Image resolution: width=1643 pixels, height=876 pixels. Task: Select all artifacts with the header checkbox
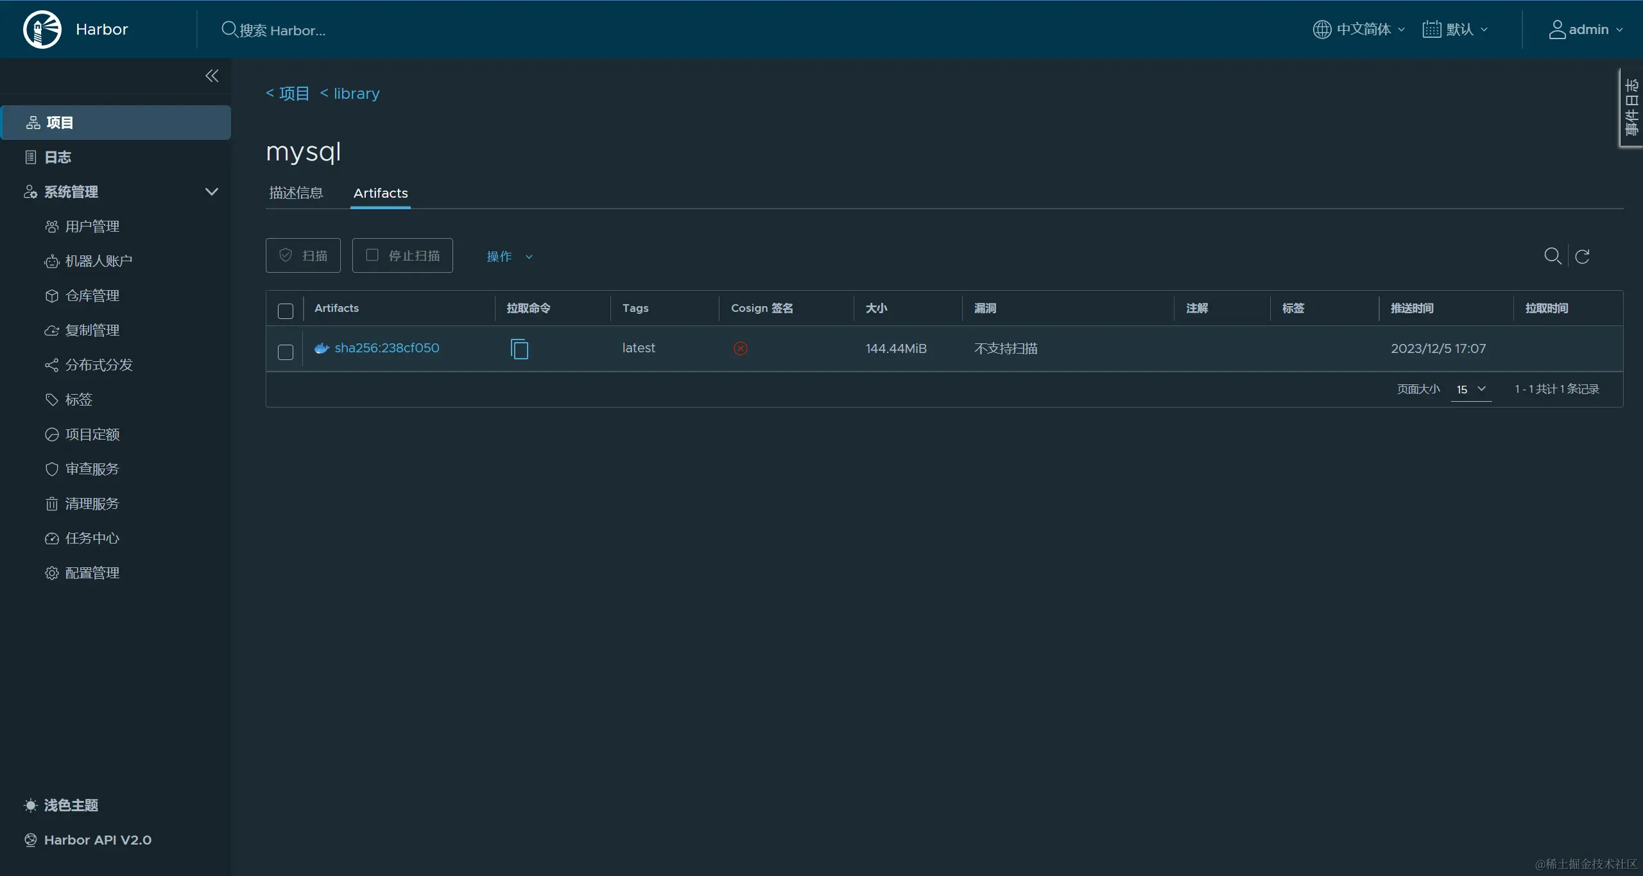coord(286,311)
